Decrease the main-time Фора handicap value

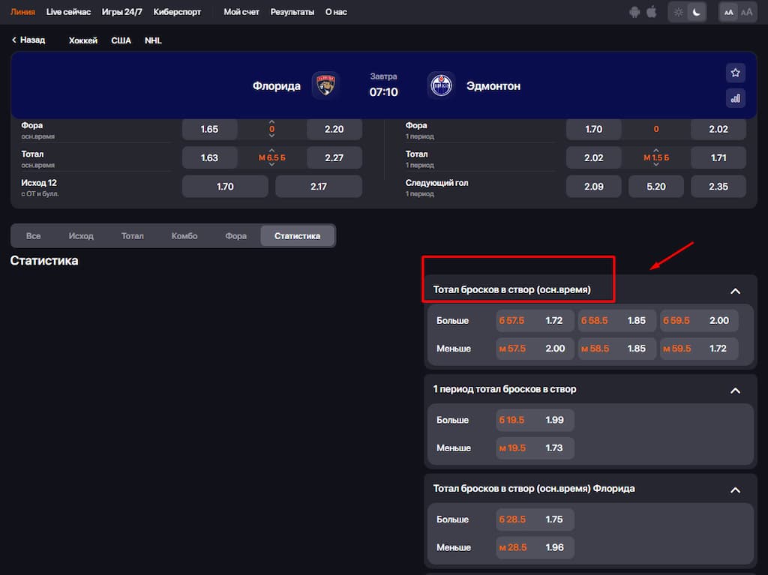point(271,136)
